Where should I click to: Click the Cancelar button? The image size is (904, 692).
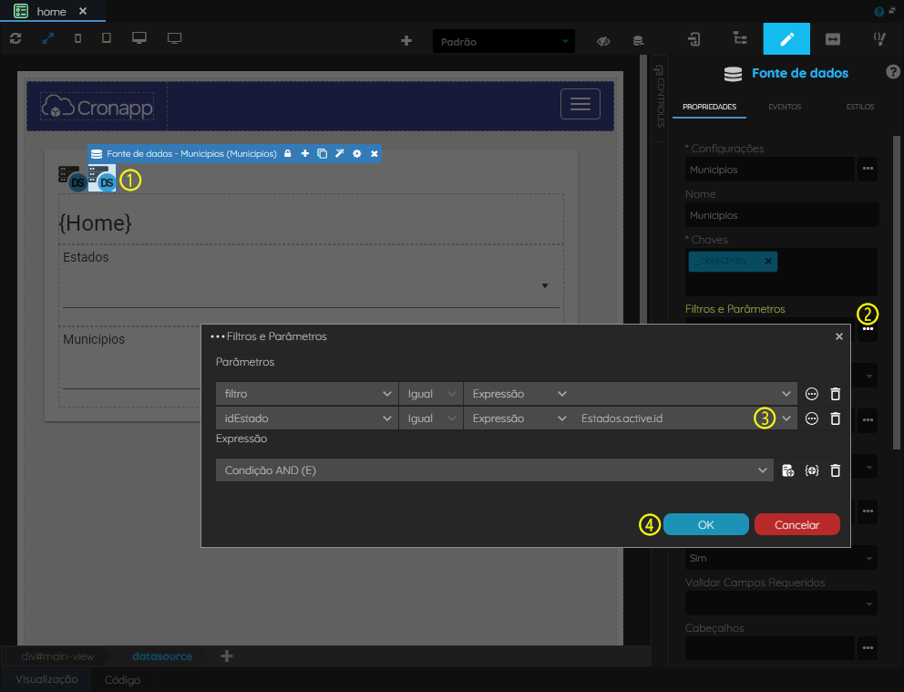click(x=796, y=525)
